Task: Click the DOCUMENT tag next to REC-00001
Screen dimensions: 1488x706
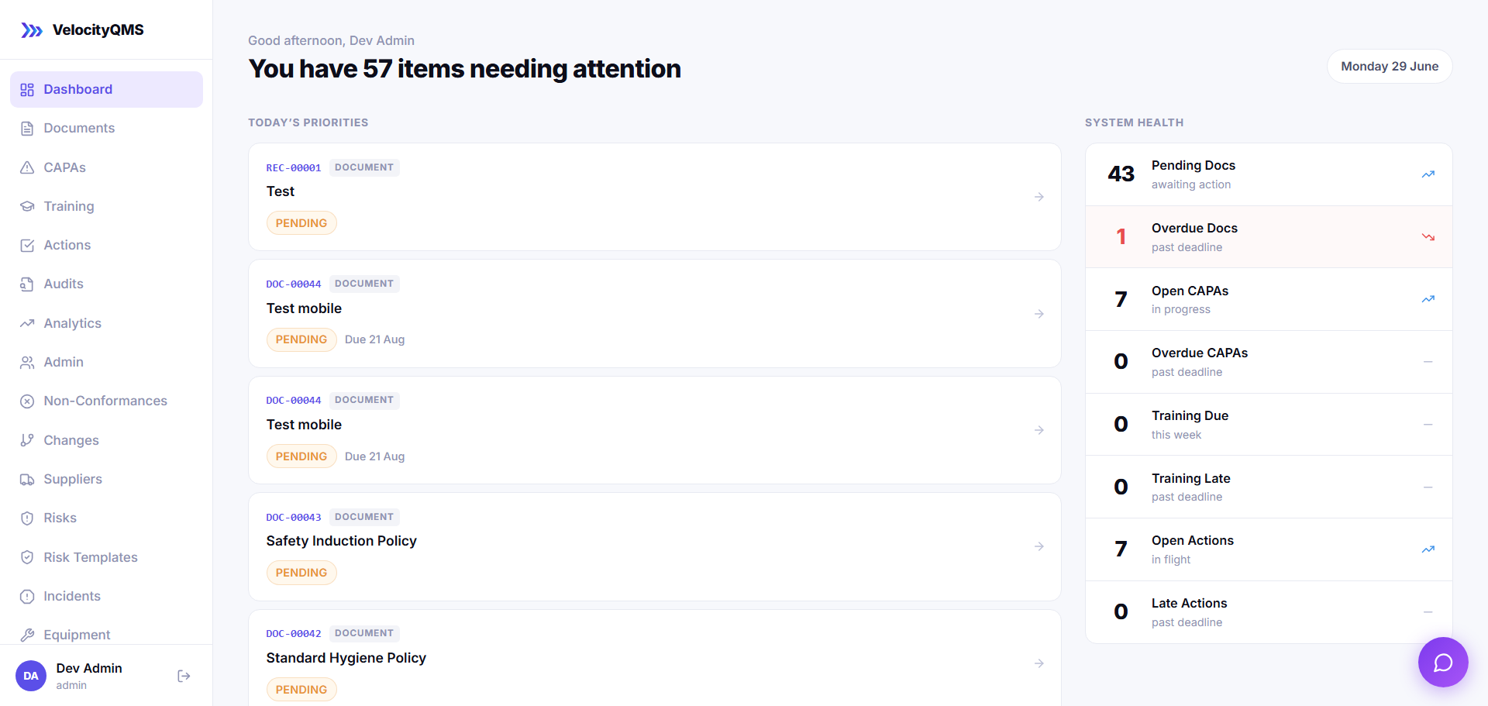Action: tap(364, 167)
